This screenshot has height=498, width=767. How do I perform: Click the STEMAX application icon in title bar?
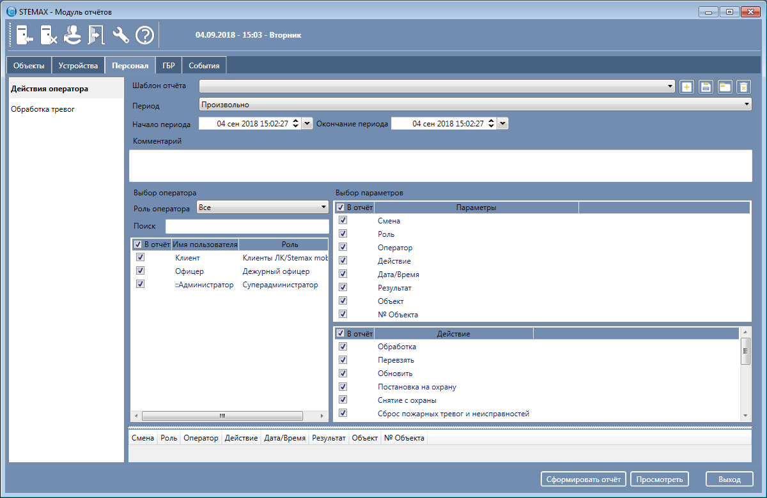pos(10,10)
